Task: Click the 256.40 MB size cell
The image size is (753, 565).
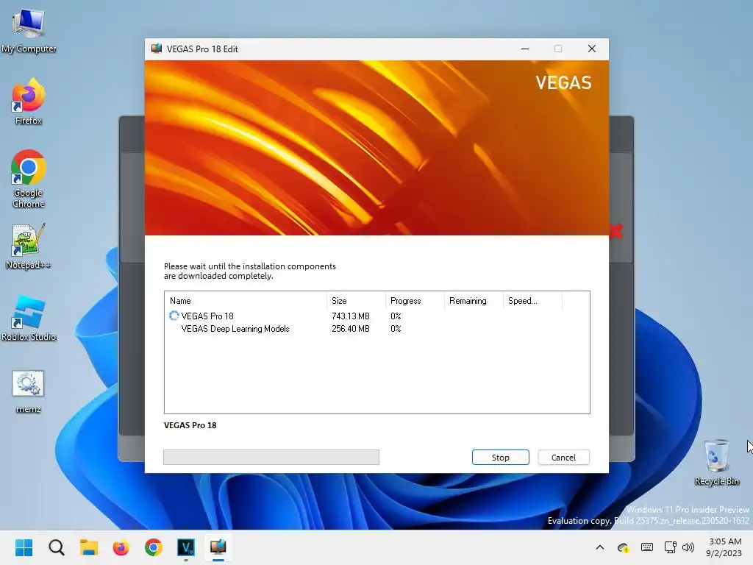Action: tap(351, 329)
